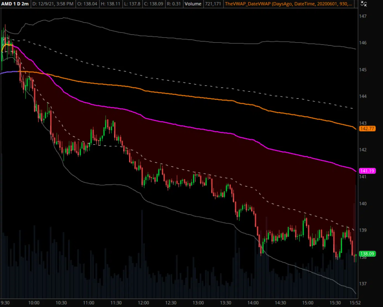Click the 10:00 time axis label

34,303
